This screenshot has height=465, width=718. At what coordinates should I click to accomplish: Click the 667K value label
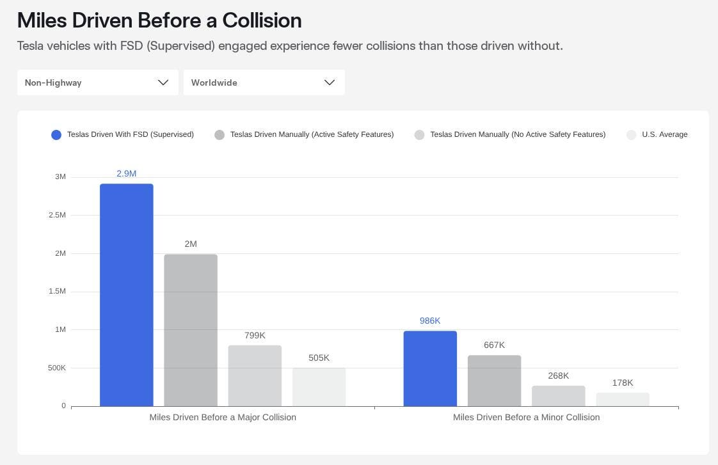[x=494, y=345]
